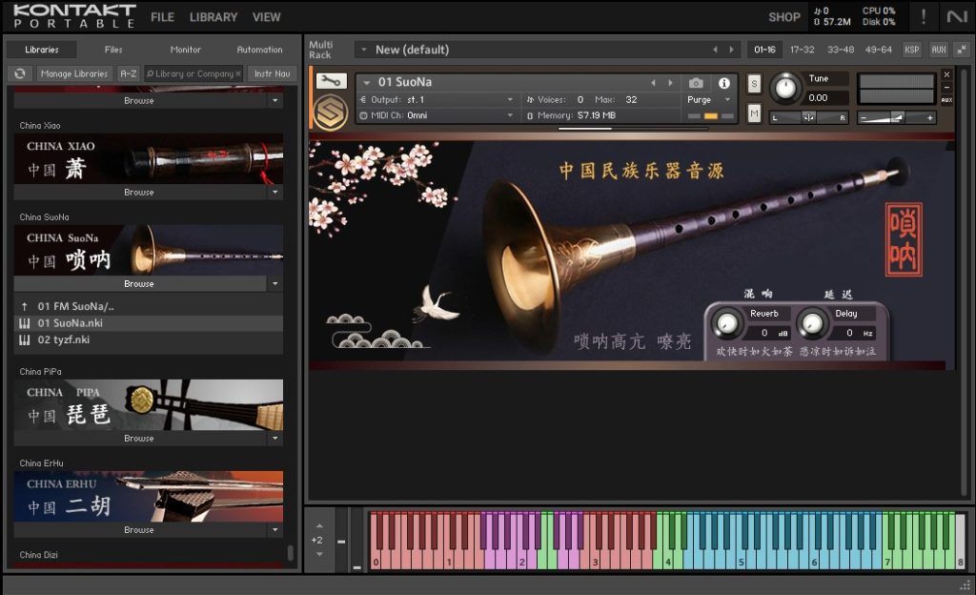The height and width of the screenshot is (595, 976).
Task: Click the minimize rack view icon
Action: tap(962, 50)
